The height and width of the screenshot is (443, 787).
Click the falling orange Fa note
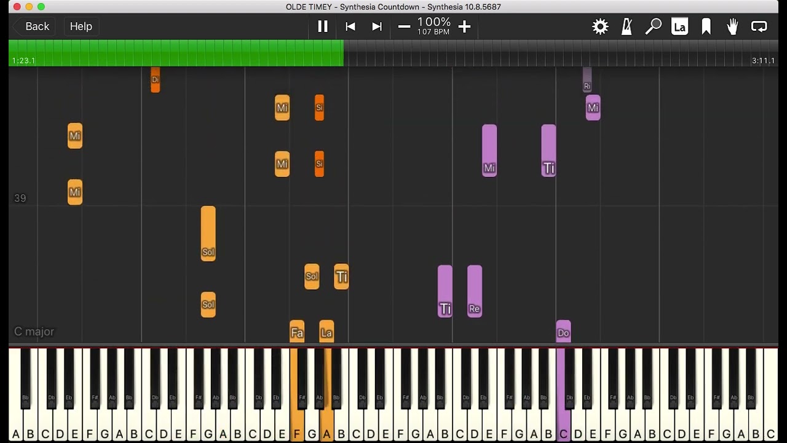(x=297, y=332)
